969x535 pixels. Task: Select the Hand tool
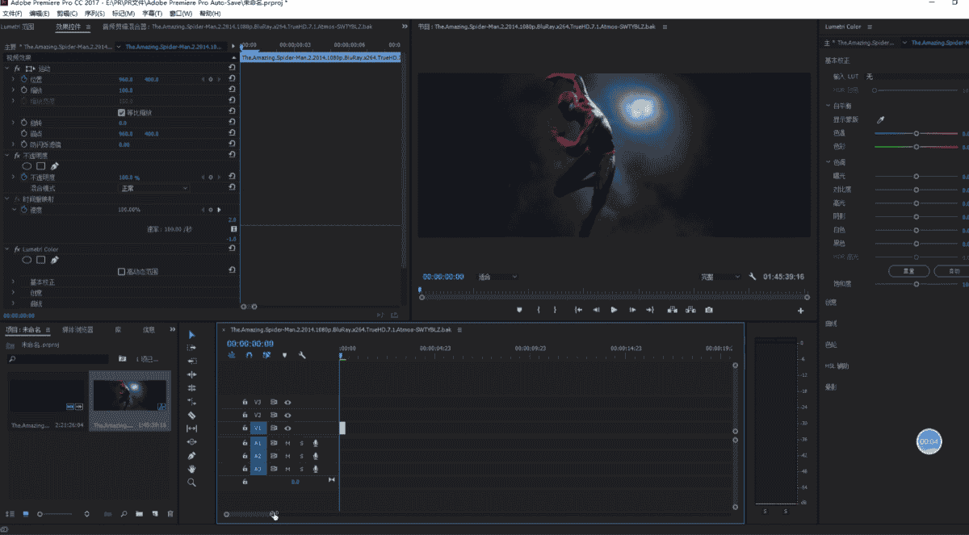tap(191, 469)
